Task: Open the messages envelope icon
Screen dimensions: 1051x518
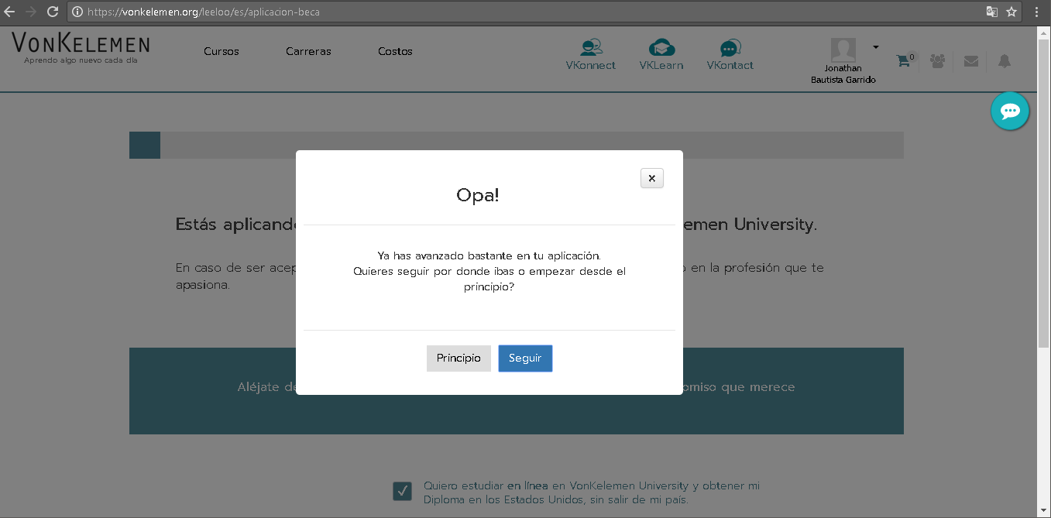Action: (971, 61)
